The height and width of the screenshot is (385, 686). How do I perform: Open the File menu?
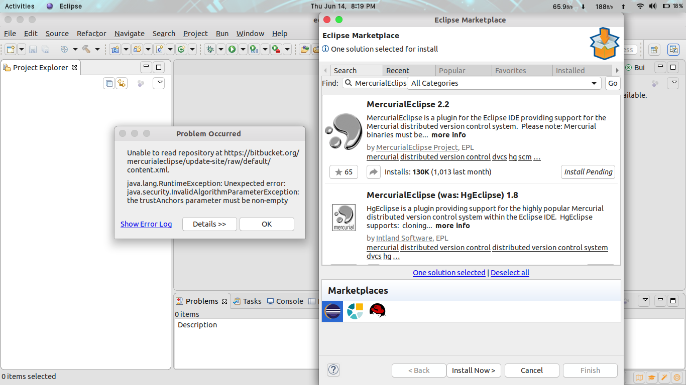10,34
